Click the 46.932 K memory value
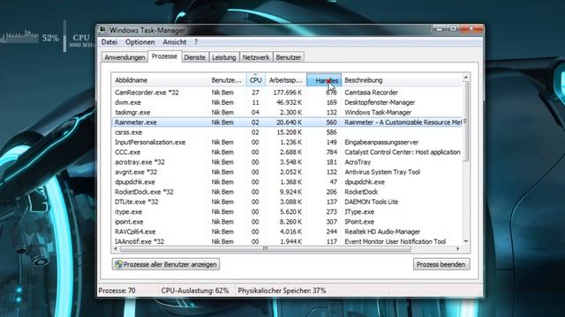Screen dimensions: 565x317 click(289, 102)
